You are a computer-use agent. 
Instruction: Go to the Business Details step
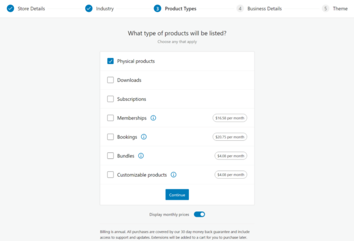click(x=264, y=9)
